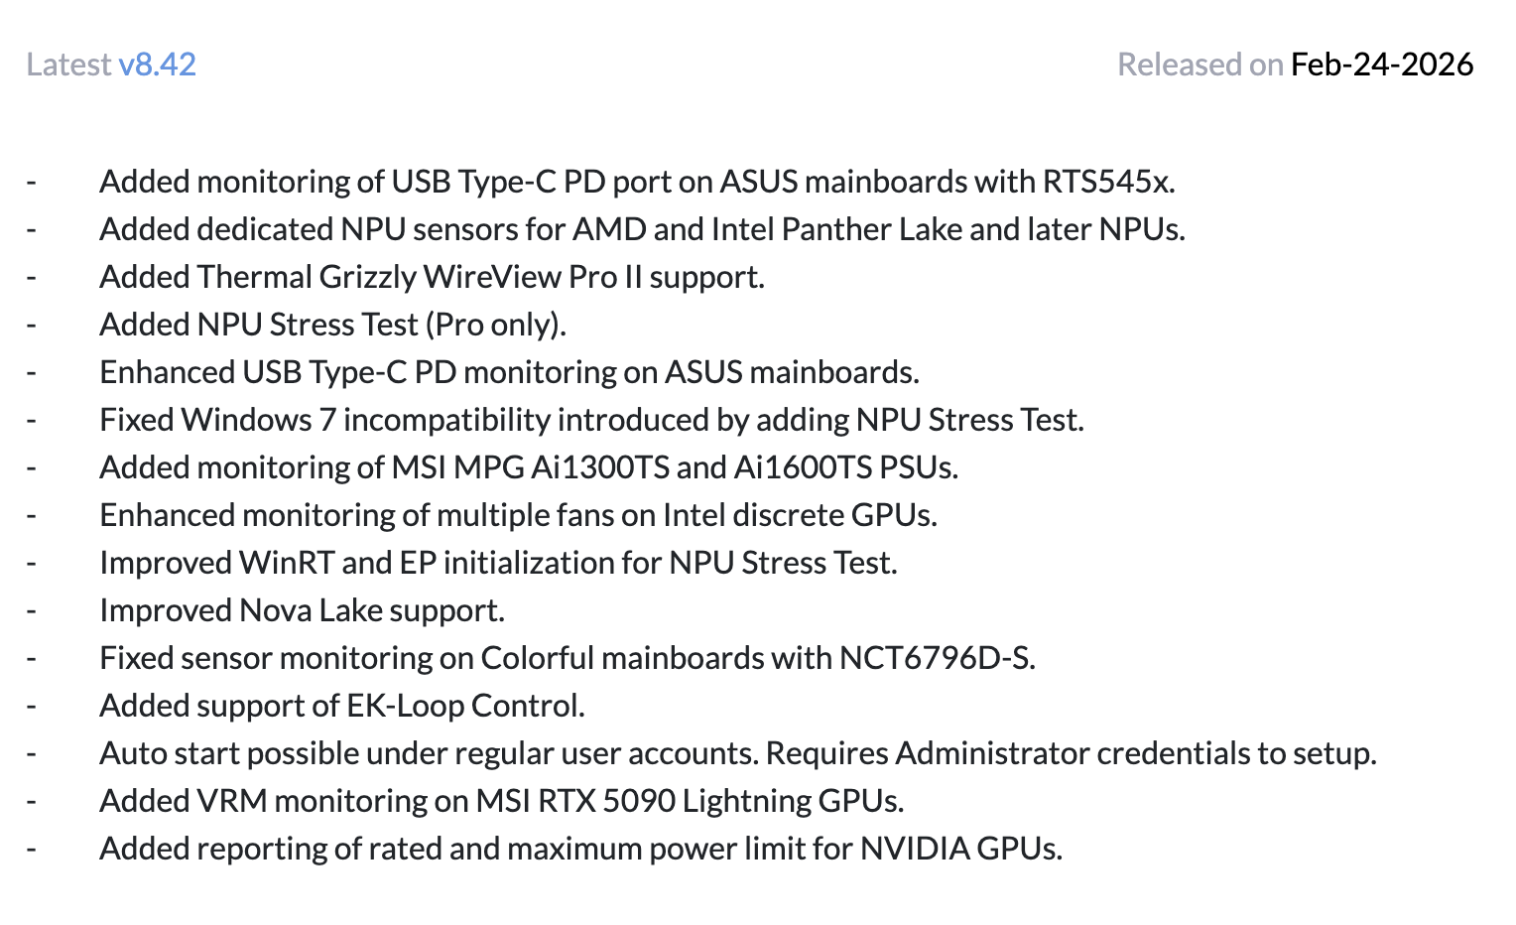1516x925 pixels.
Task: Click the Thermal Grizzly WireView Pro II entry
Action: 432,277
